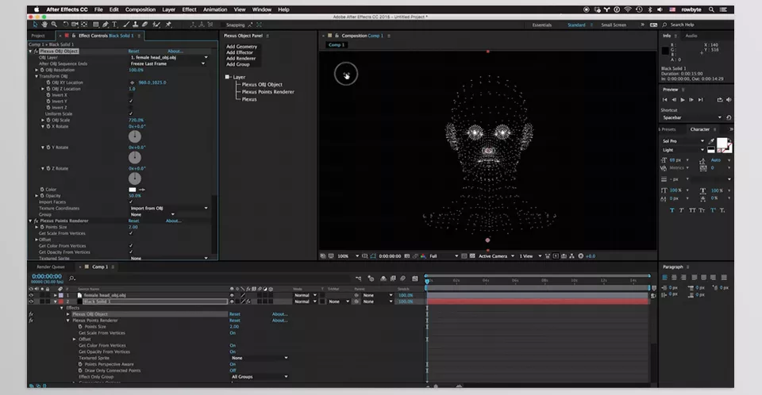Open the Animation menu
The height and width of the screenshot is (395, 762).
tap(215, 10)
